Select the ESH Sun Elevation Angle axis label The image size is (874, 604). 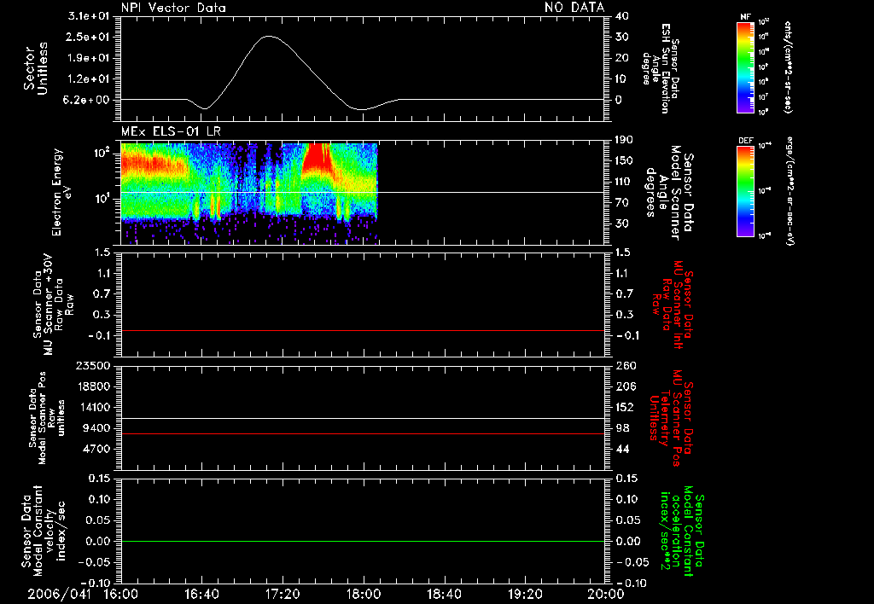point(661,68)
